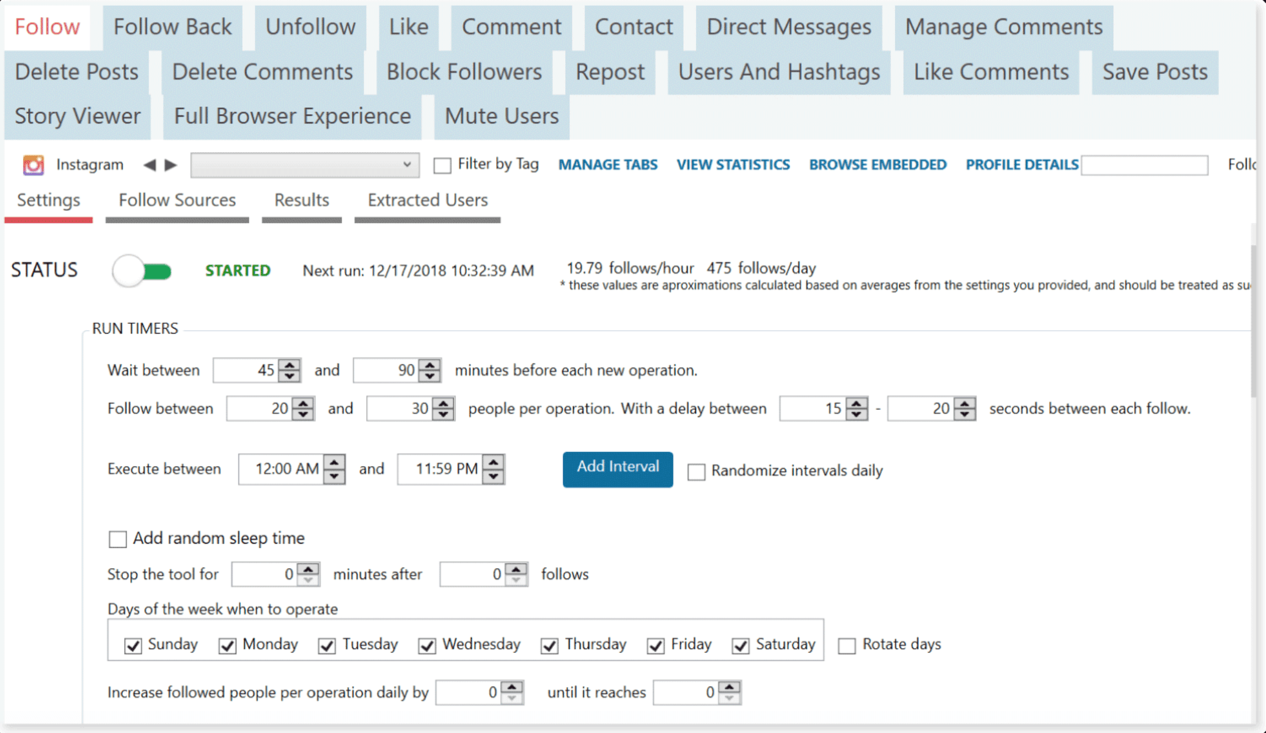Click VIEW STATISTICS link
The width and height of the screenshot is (1266, 733).
tap(733, 166)
